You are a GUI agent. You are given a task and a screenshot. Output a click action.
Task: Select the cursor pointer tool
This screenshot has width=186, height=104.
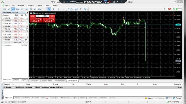click(49, 9)
